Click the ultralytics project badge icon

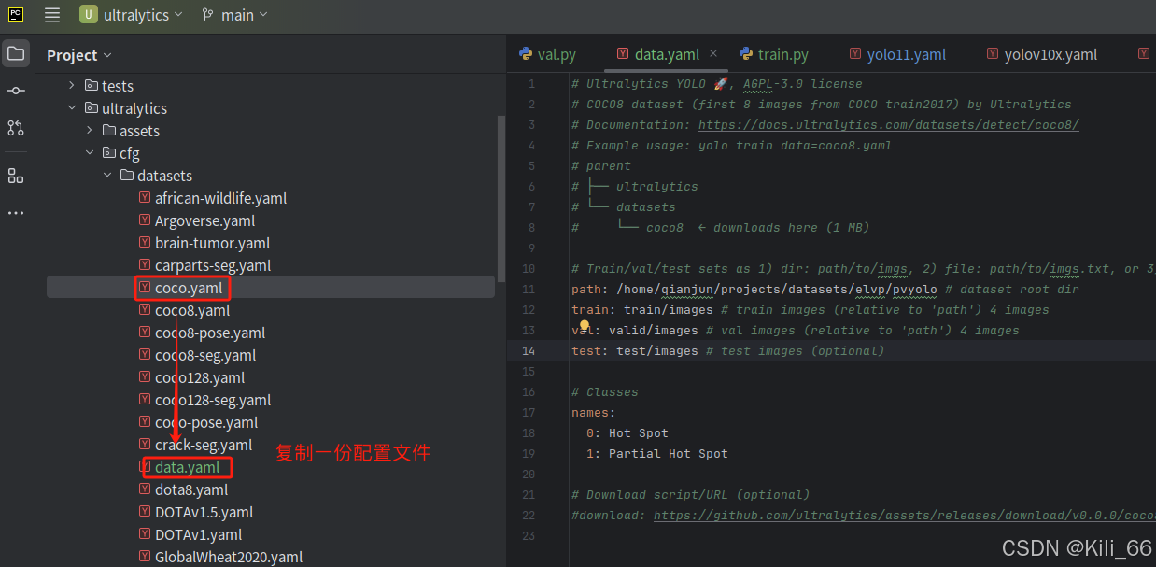88,15
